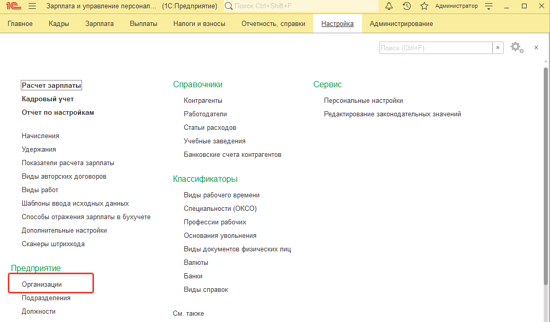Viewport: 550px width, 322px height.
Task: Switch to Зарплата section
Action: click(99, 23)
